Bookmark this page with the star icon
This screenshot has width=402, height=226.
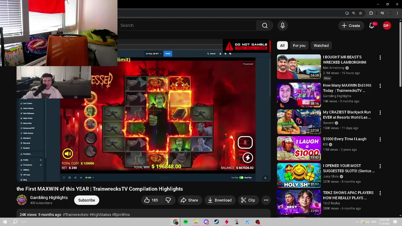click(361, 13)
